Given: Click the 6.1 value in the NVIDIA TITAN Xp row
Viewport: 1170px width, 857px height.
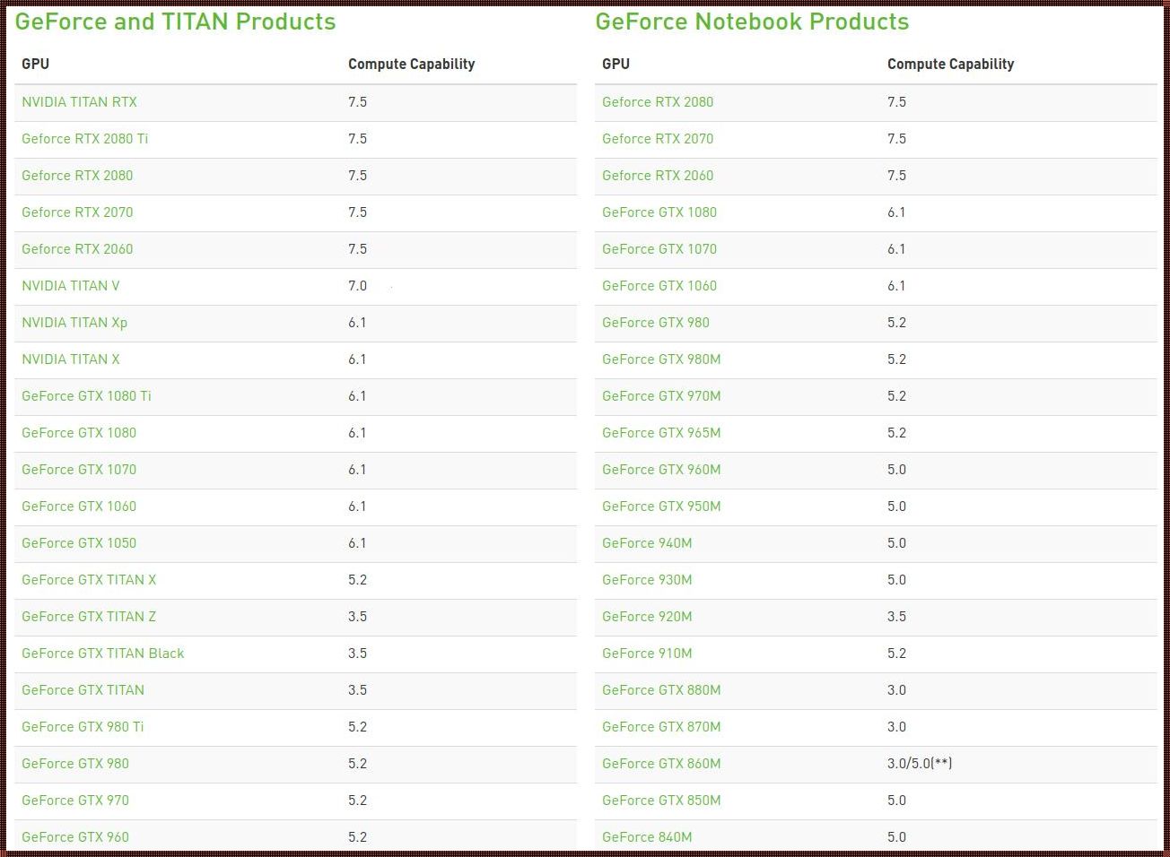Looking at the screenshot, I should pyautogui.click(x=357, y=323).
